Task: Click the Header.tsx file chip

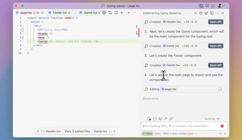Action: pyautogui.click(x=172, y=22)
